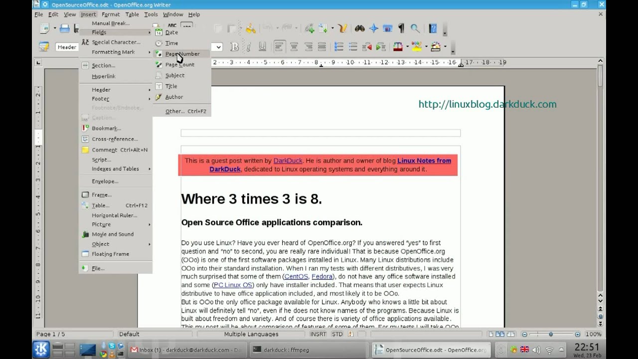
Task: Open the Table insert toolbar icon
Action: 323,28
